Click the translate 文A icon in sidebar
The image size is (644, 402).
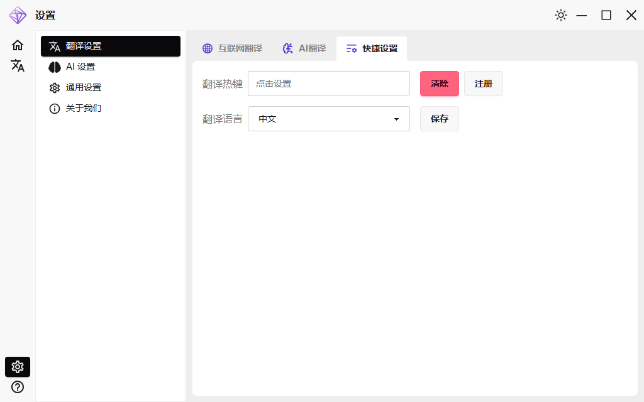click(18, 65)
